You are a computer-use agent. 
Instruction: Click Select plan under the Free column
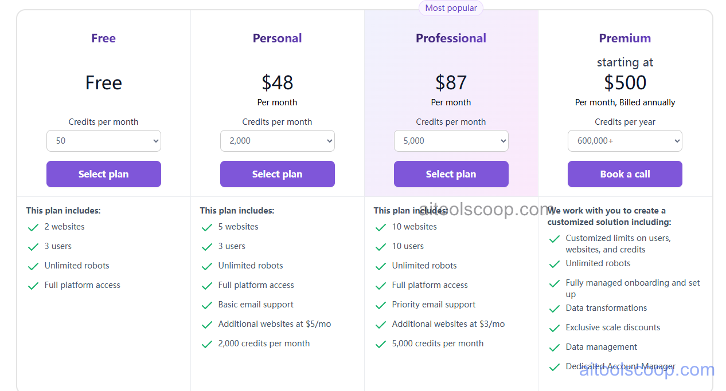click(x=103, y=173)
